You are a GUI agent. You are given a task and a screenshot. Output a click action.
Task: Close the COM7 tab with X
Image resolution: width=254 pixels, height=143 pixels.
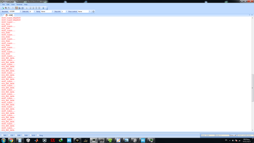(252, 15)
